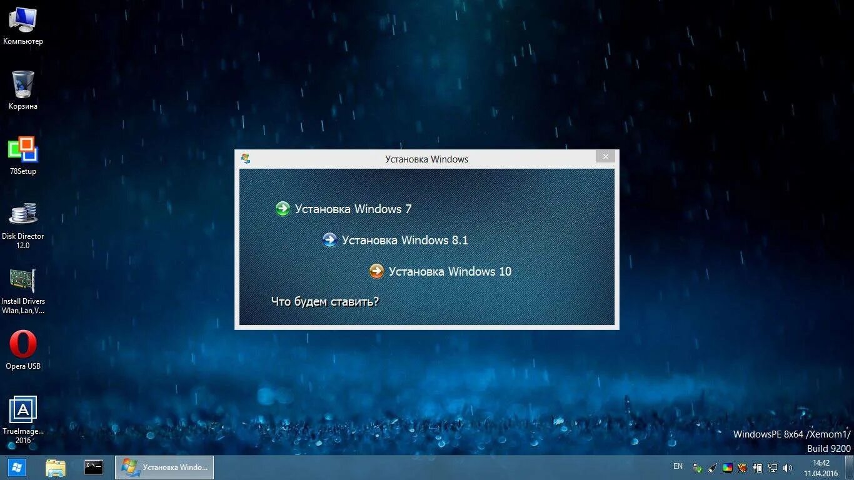Select the Компьютер desktop icon
This screenshot has width=854, height=480.
23,26
